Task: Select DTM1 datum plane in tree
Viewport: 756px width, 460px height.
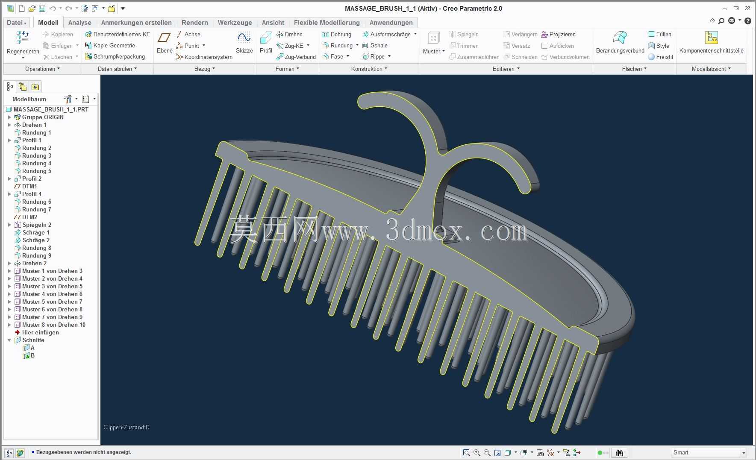Action: coord(26,186)
